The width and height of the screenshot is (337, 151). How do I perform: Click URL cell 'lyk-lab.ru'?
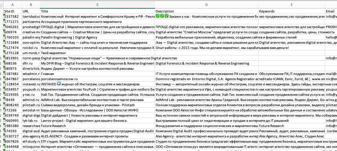click(x=31, y=120)
